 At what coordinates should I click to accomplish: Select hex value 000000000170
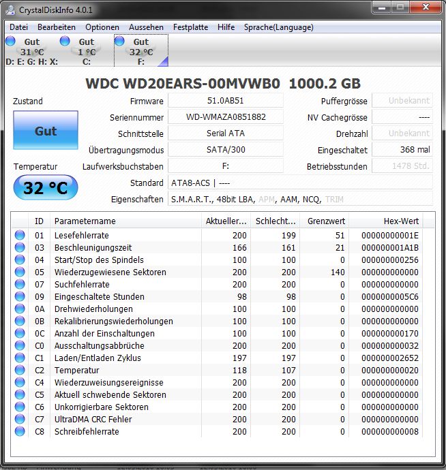390,333
